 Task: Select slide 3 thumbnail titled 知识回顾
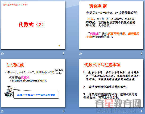point(33,83)
